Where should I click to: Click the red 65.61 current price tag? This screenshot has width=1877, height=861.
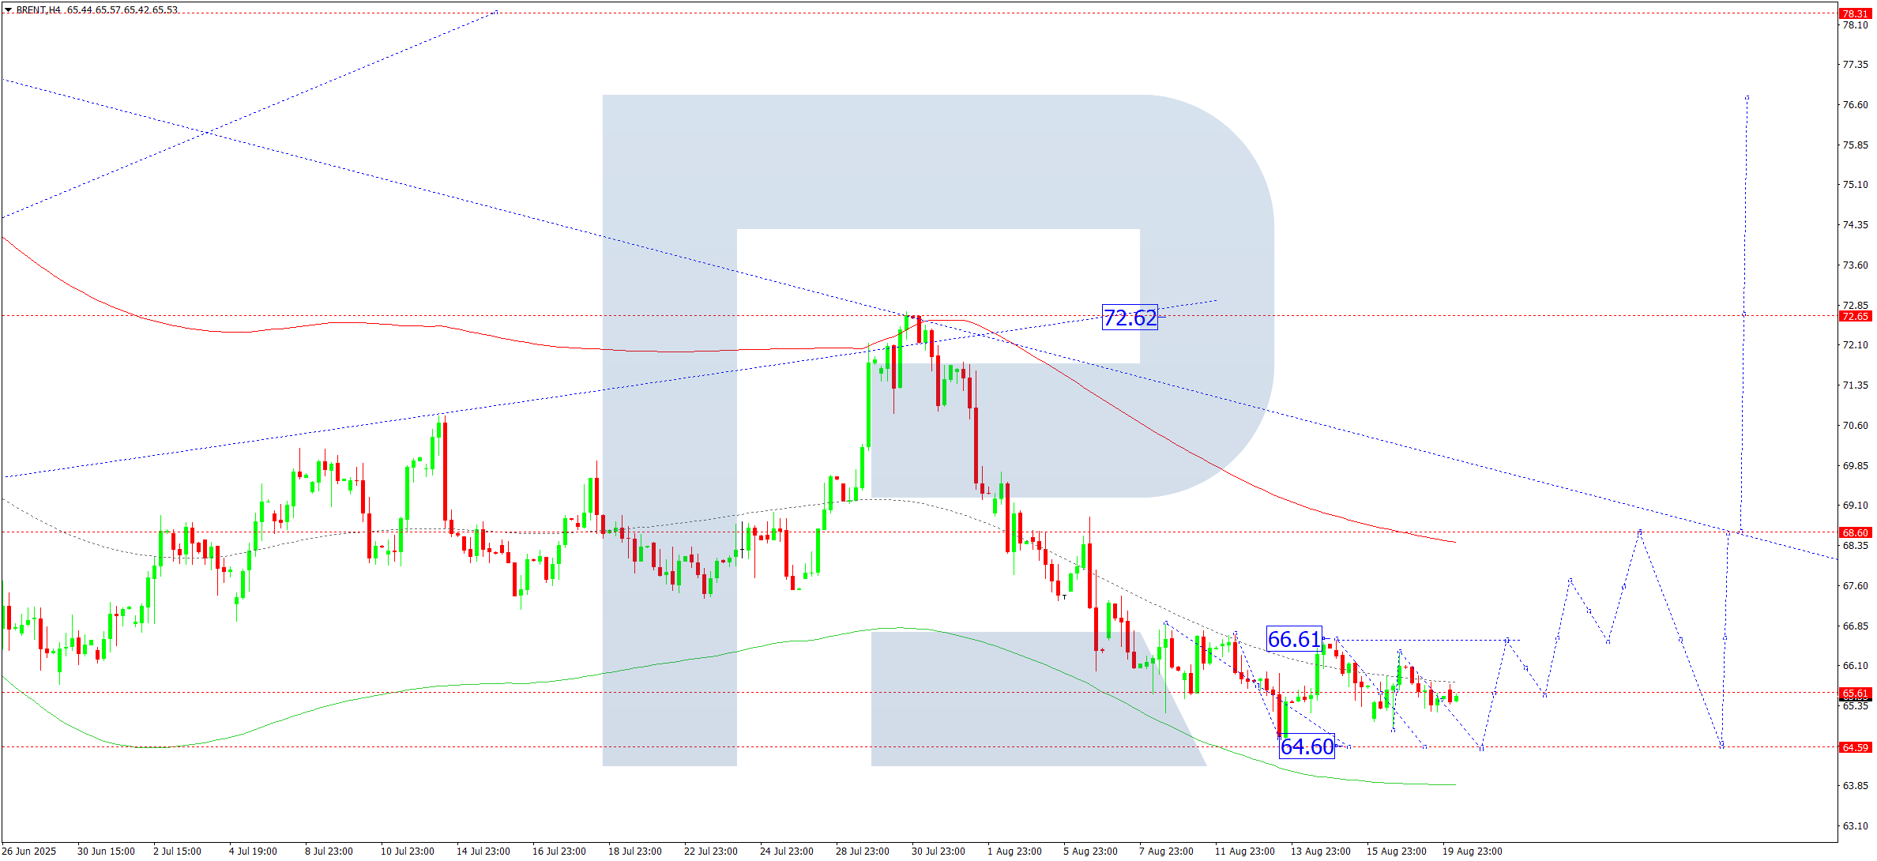pos(1855,694)
